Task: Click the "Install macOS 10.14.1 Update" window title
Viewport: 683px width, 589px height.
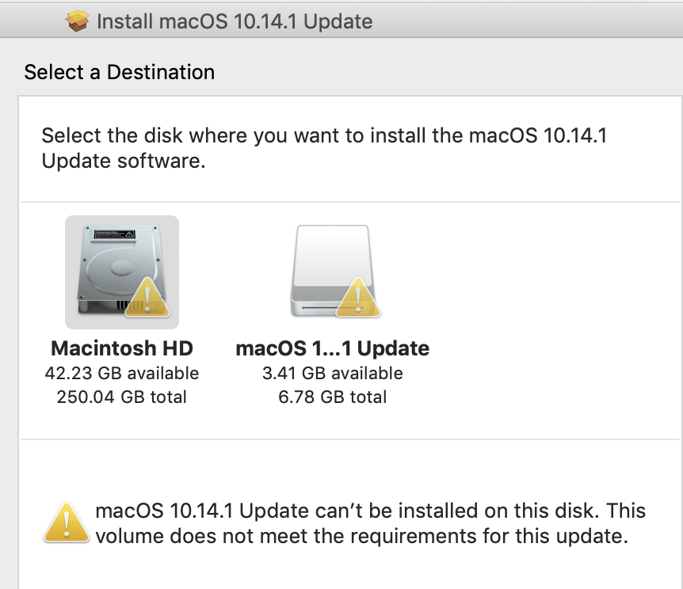Action: [x=235, y=21]
